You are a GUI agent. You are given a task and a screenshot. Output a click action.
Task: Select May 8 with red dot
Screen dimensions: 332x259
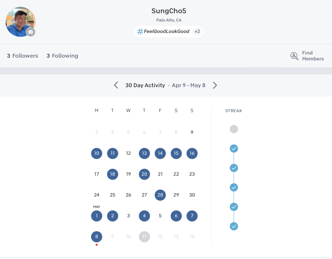click(x=97, y=237)
